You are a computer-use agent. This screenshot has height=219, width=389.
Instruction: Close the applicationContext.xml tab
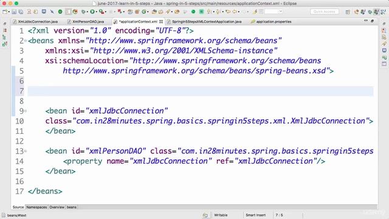pyautogui.click(x=161, y=22)
